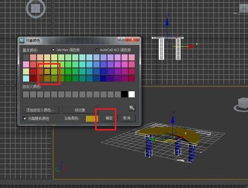
Task: Pick the dark gray swatch starting the top basic row
Action: tap(26, 58)
